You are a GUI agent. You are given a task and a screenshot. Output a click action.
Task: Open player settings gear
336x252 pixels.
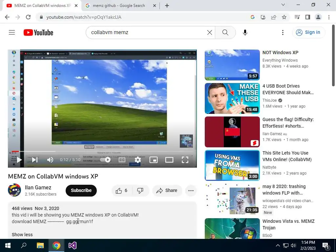(137, 160)
